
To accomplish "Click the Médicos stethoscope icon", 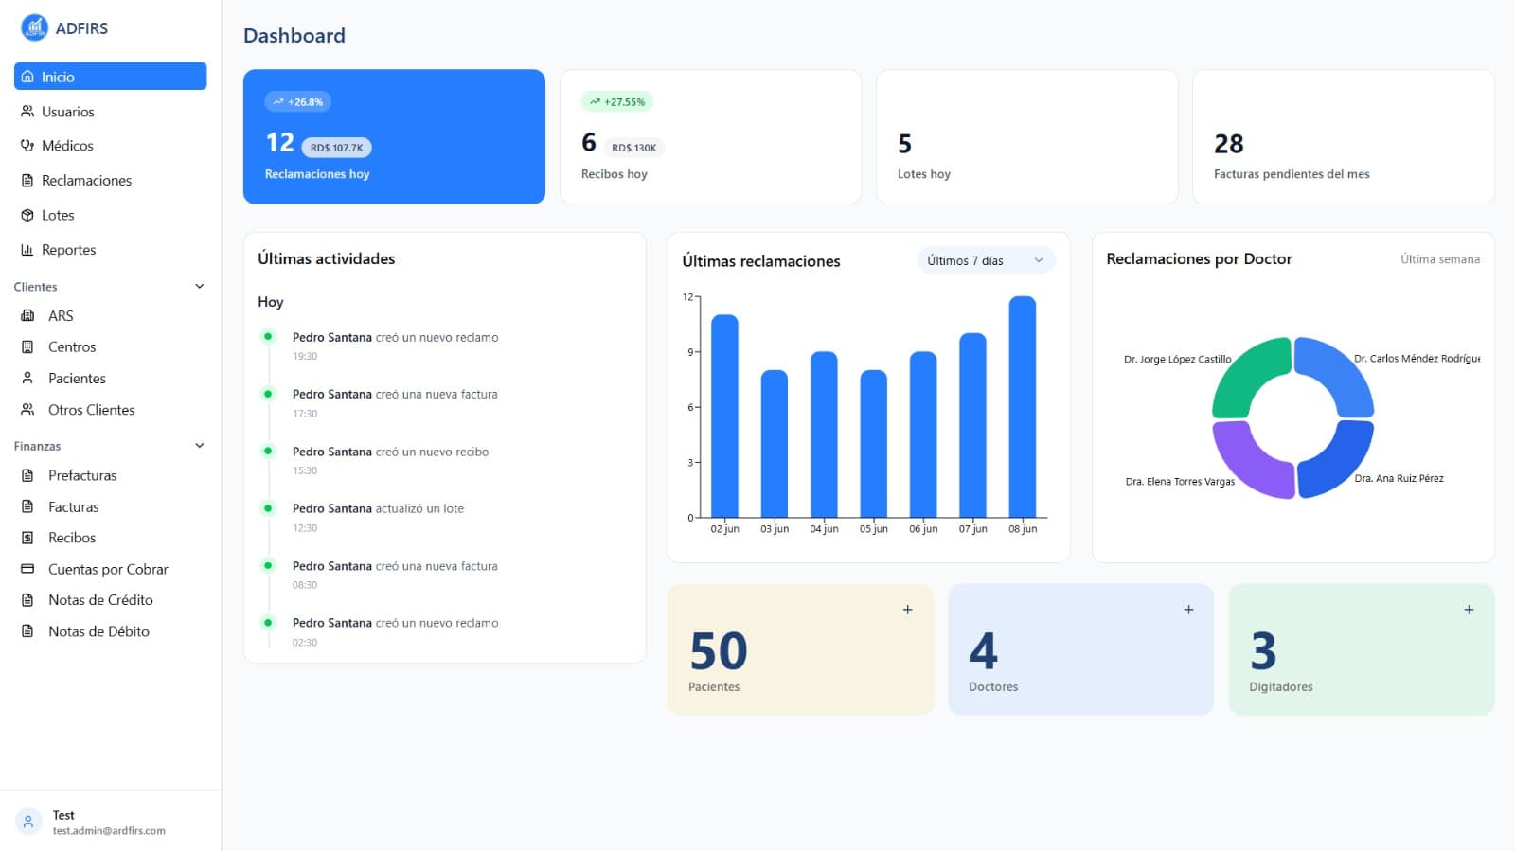I will pyautogui.click(x=27, y=146).
